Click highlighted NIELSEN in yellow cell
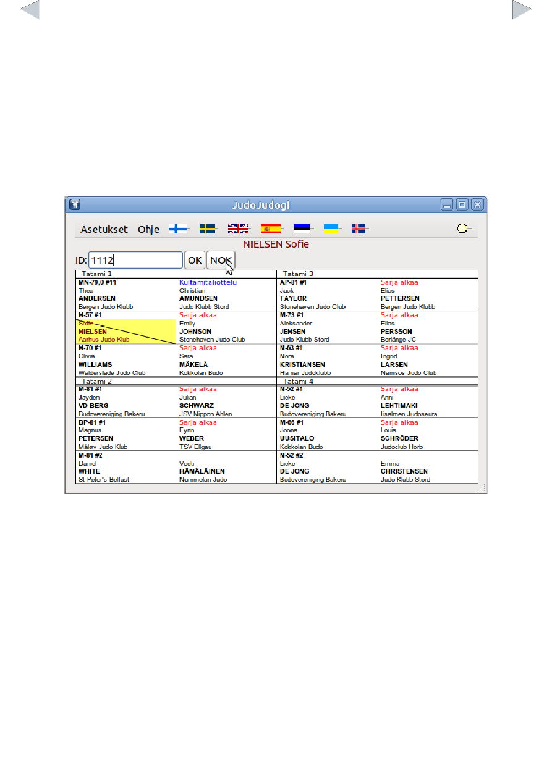This screenshot has width=552, height=780. click(93, 332)
